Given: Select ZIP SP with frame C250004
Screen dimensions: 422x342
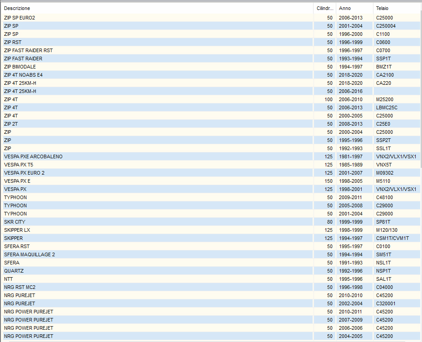Looking at the screenshot, I should [211, 26].
